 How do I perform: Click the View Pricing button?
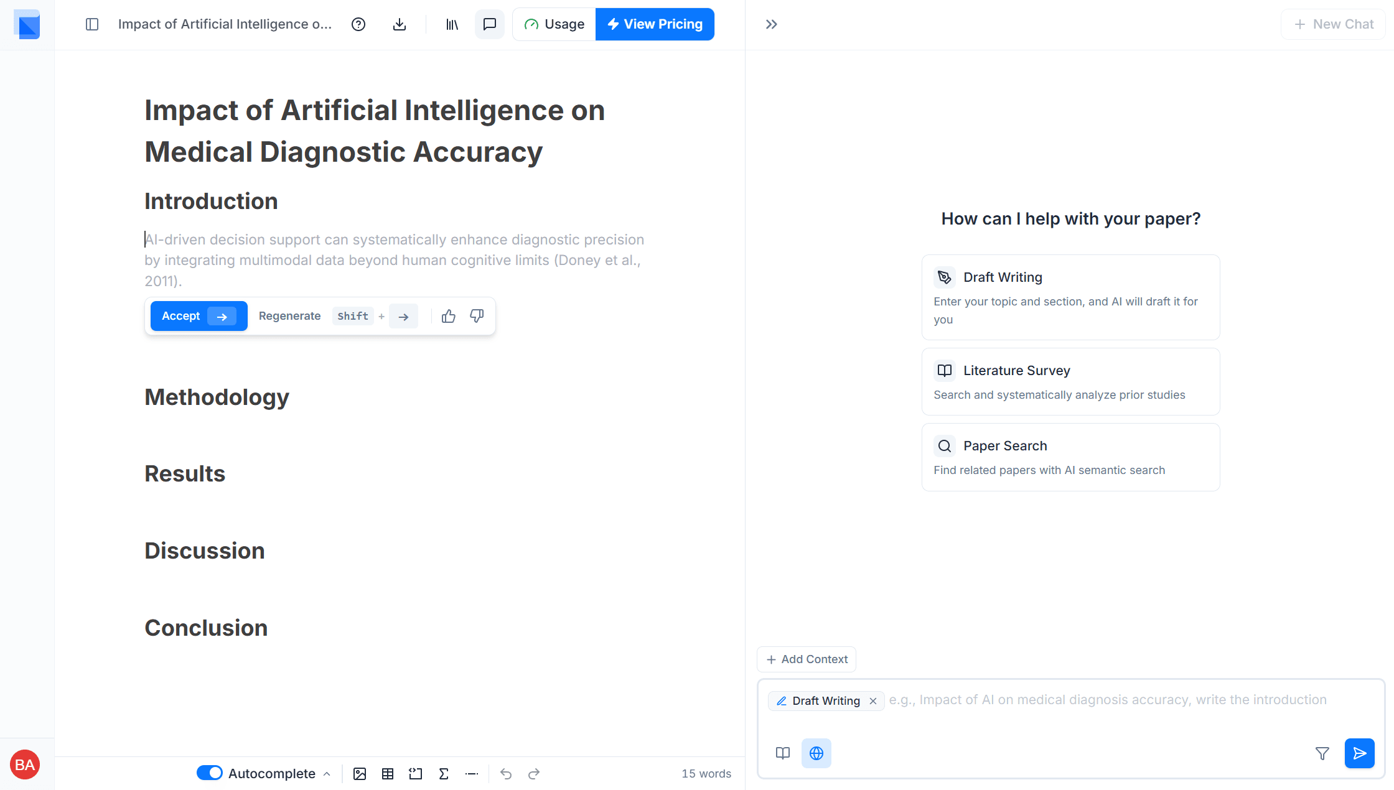point(655,24)
